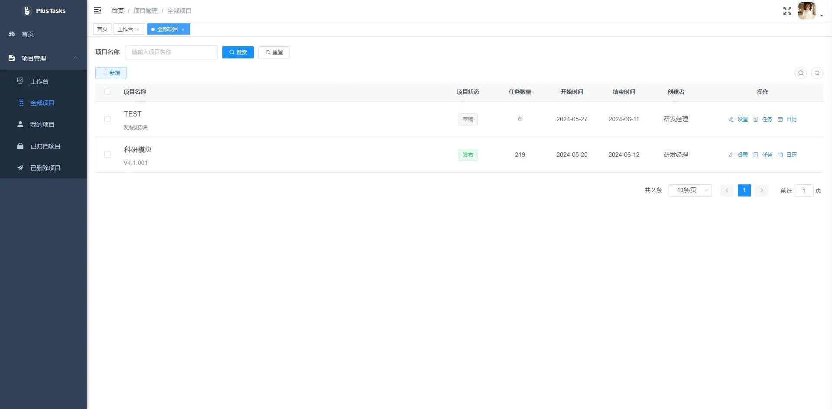Click the 新增 button
Screen dimensions: 832x409
pos(111,73)
